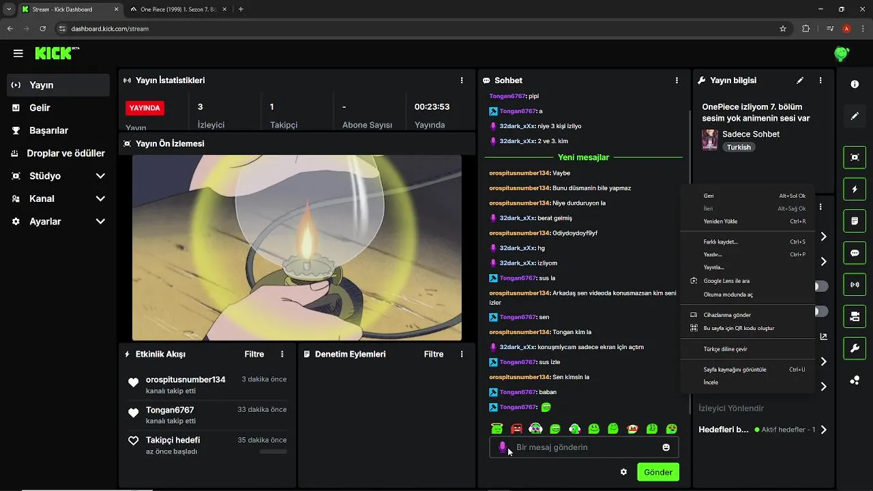Click the Turkish language tag

tap(739, 147)
